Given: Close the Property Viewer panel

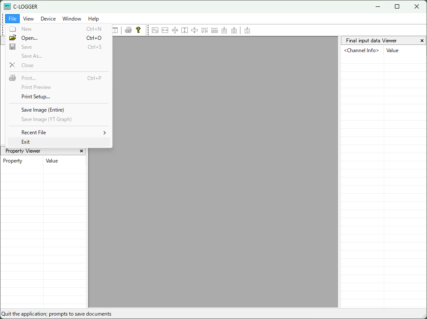Looking at the screenshot, I should [81, 151].
